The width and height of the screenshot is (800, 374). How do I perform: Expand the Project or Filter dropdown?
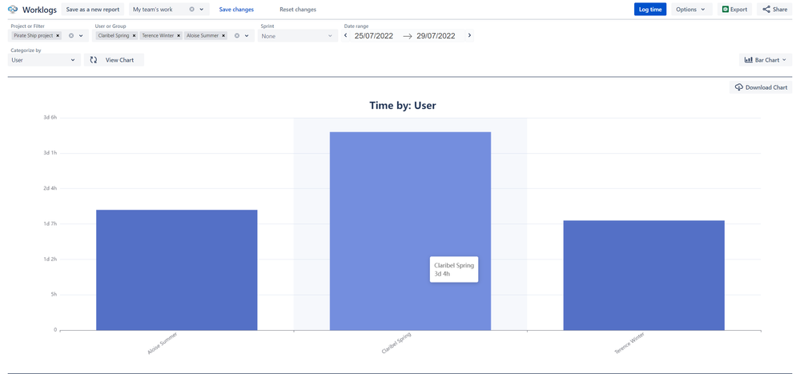(x=81, y=36)
